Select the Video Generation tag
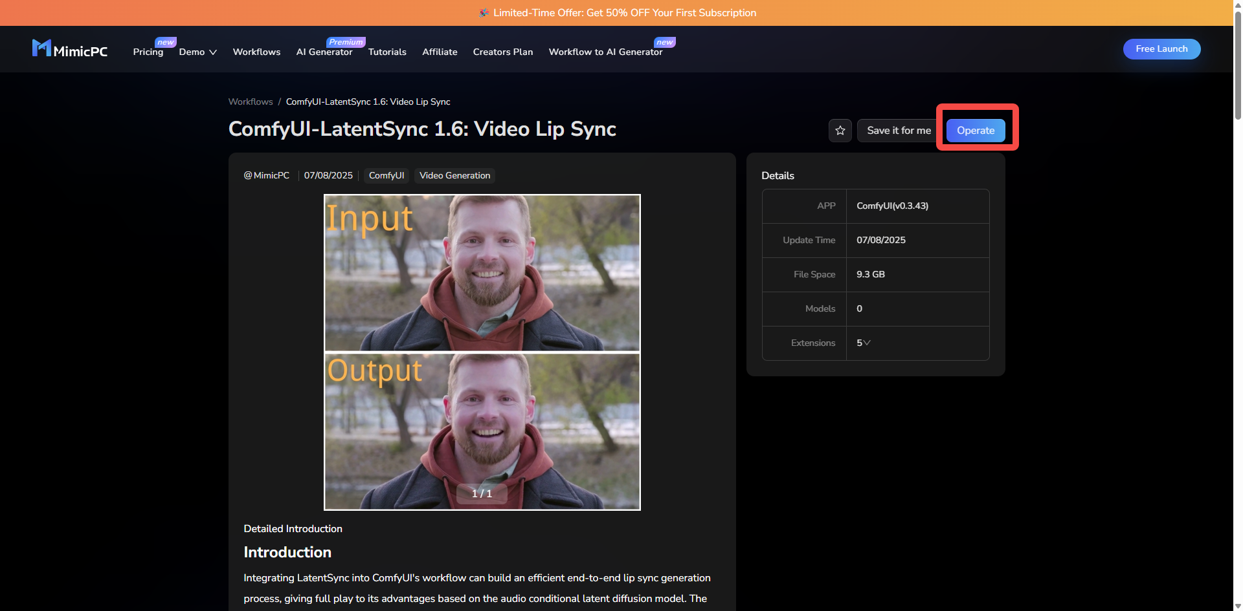This screenshot has width=1243, height=611. (454, 175)
